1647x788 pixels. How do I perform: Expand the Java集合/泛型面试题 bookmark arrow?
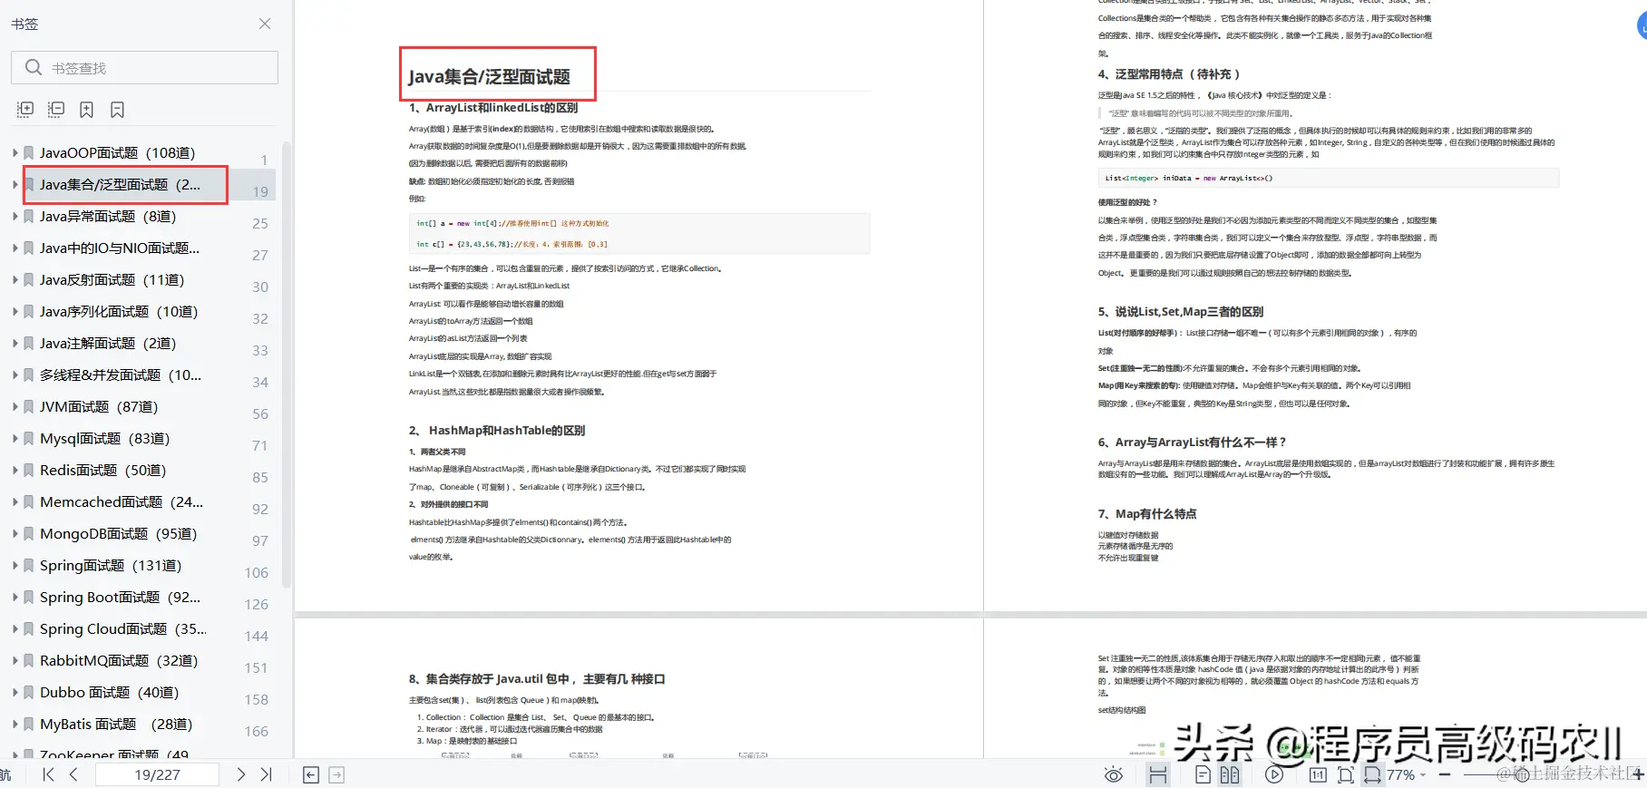tap(15, 184)
